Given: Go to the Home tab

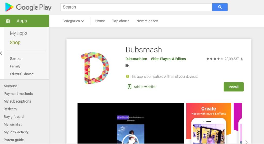Looking at the screenshot, I should point(100,21).
